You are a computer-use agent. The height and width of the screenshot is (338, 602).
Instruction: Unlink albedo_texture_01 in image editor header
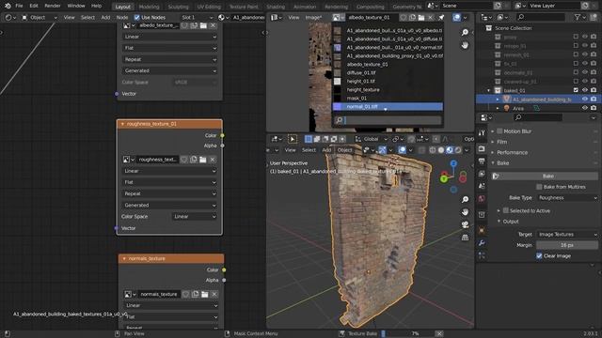pyautogui.click(x=431, y=17)
